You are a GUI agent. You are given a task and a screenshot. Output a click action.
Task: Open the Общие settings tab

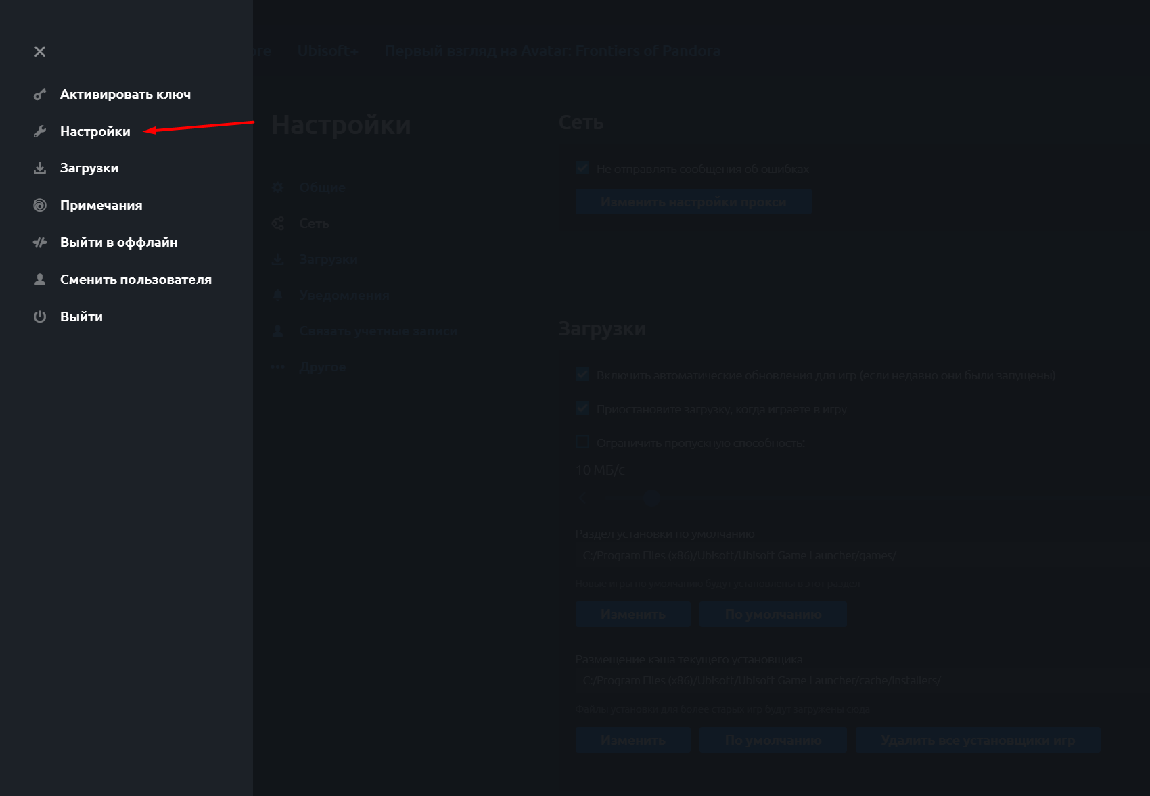click(322, 187)
